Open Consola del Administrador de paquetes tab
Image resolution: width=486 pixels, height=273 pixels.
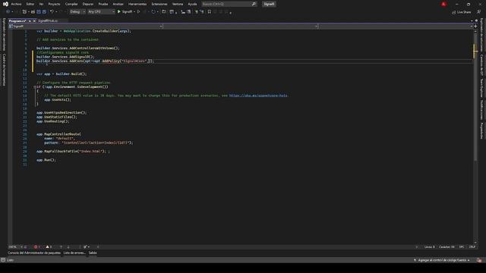(34, 253)
